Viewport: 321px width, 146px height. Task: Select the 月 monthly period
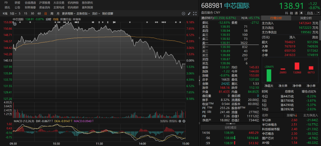point(58,14)
